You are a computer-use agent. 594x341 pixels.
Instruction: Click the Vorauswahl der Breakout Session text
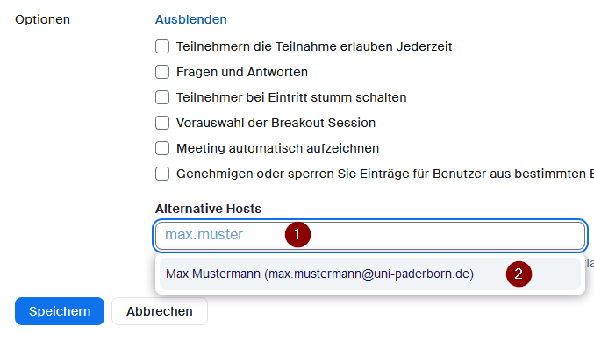[276, 123]
